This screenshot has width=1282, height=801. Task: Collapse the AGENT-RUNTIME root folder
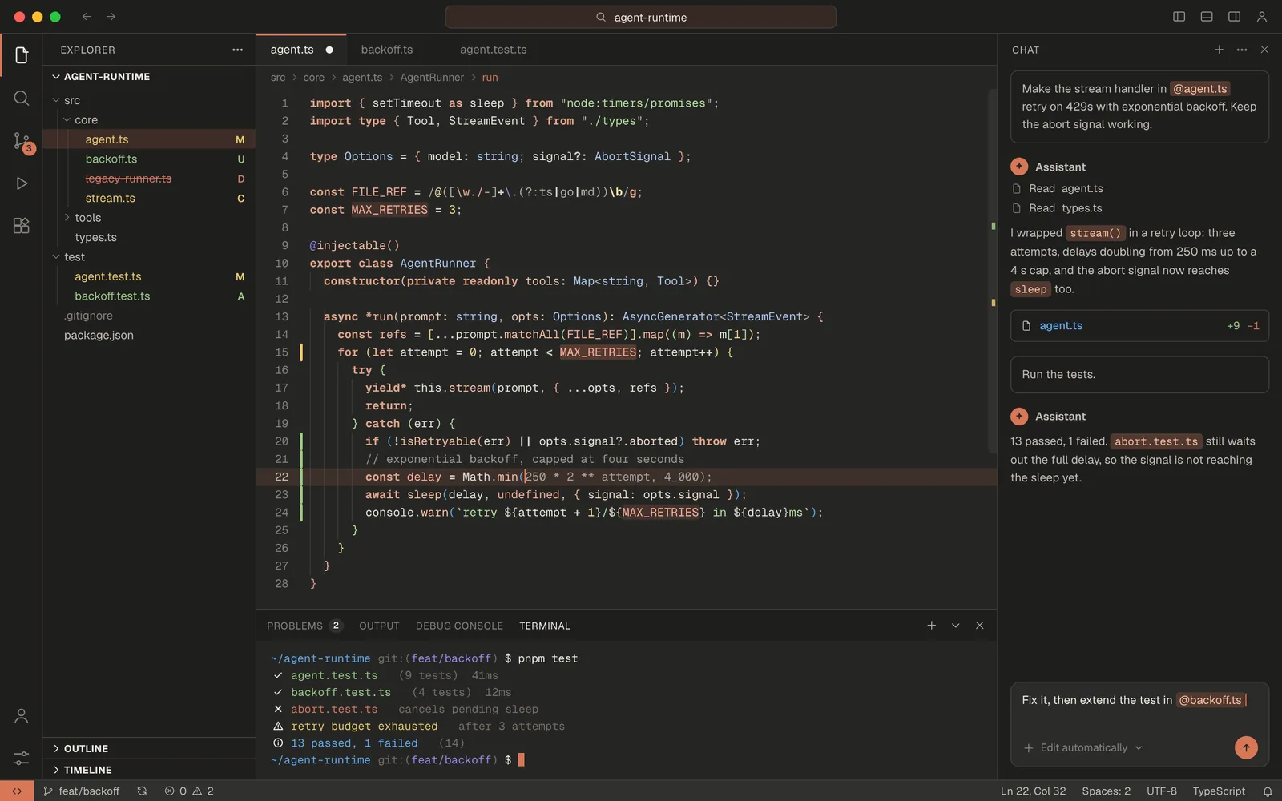point(149,77)
